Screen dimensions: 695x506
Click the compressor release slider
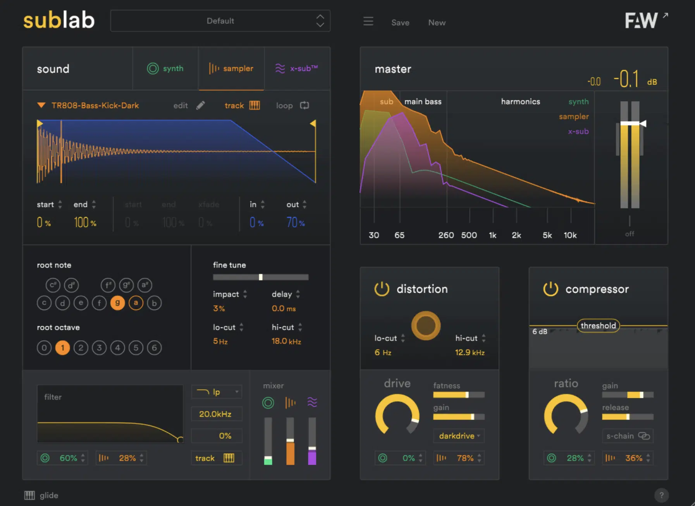628,417
